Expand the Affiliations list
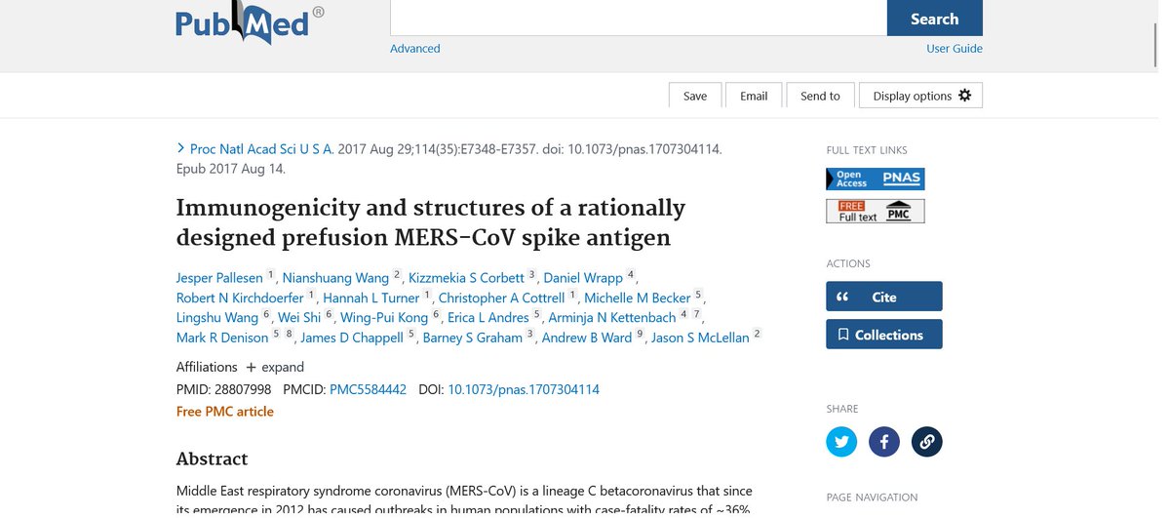 [x=275, y=367]
